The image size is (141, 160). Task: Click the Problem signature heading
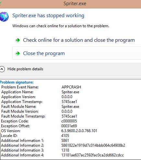(17, 82)
